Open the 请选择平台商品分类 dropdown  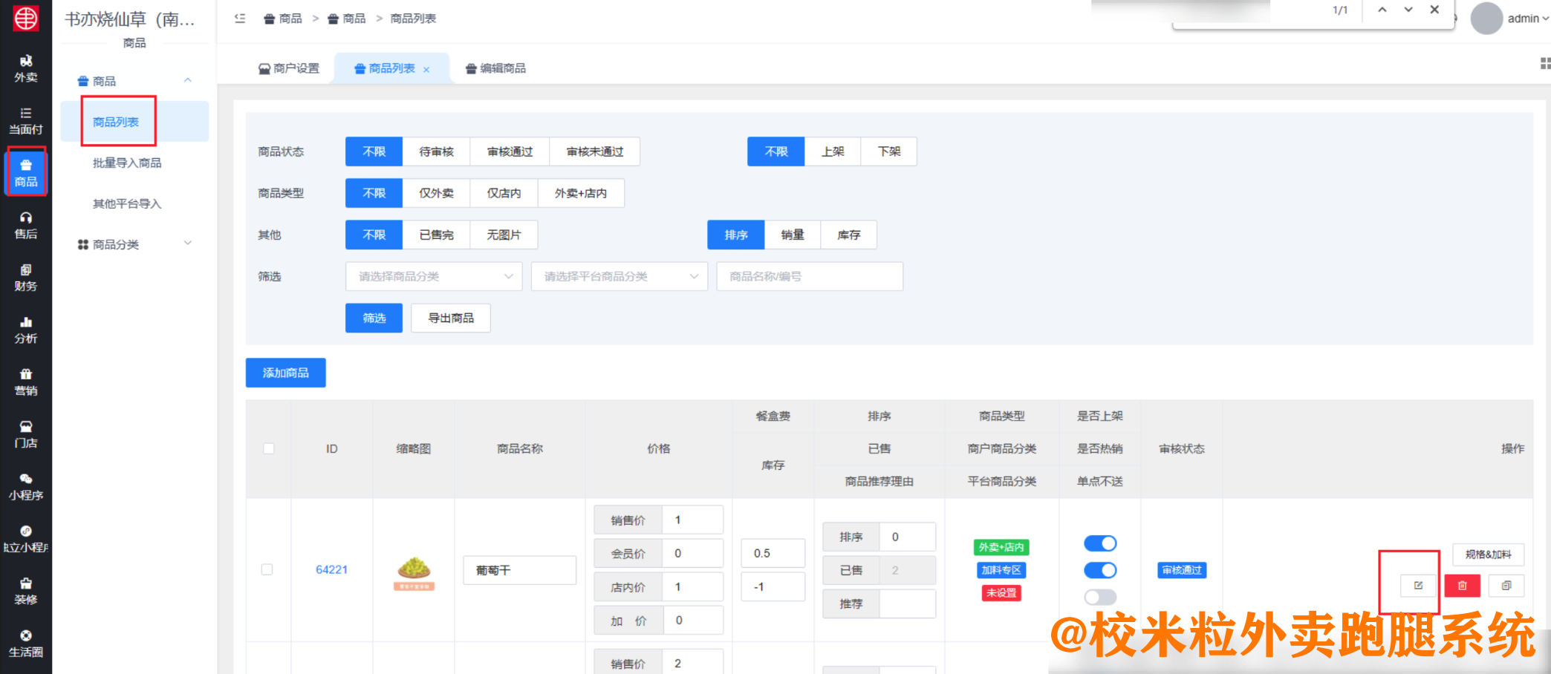(x=619, y=276)
